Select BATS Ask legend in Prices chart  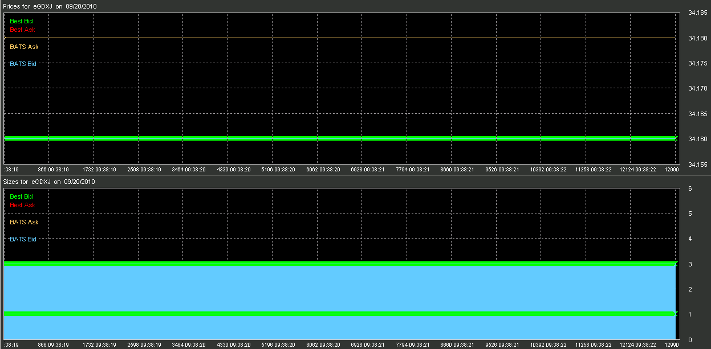(25, 47)
